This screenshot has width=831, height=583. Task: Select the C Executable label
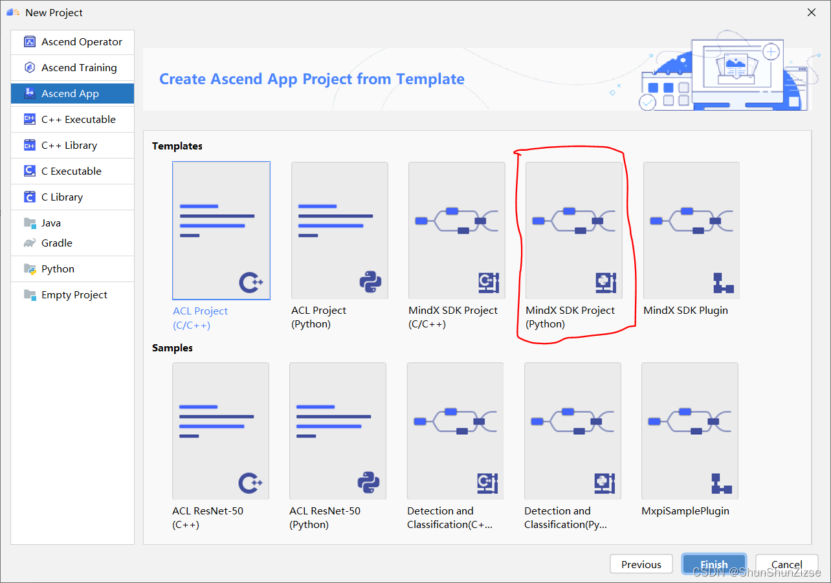(x=71, y=171)
